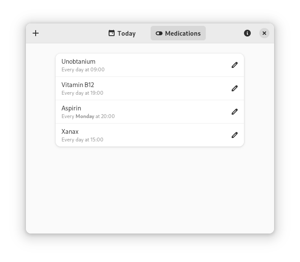Open the Vitamin B12 medication row
Screen dimensions: 300x262
(150, 88)
